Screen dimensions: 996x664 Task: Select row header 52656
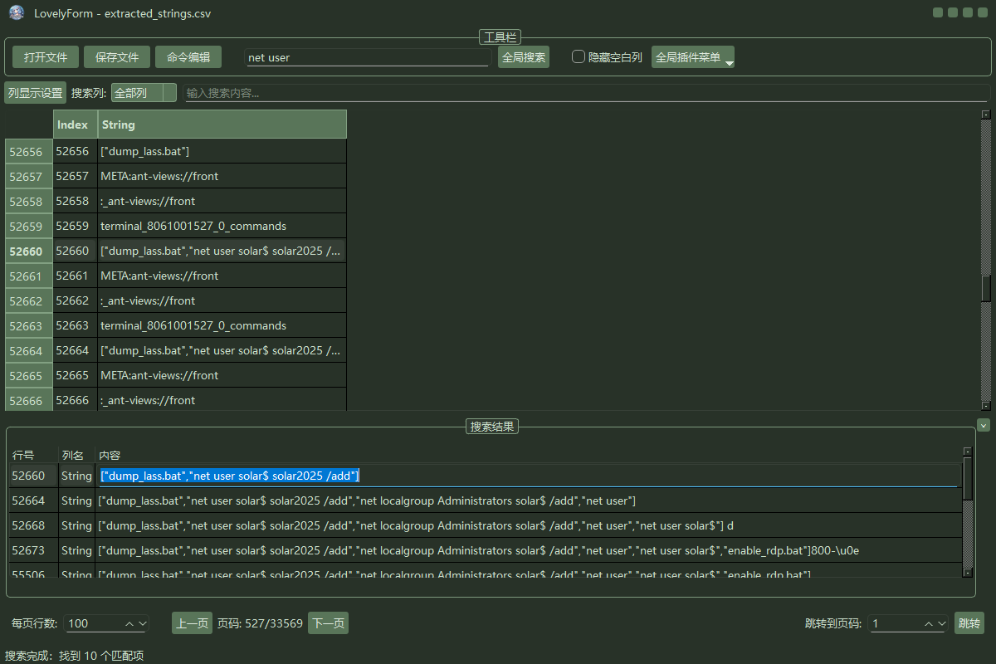28,151
